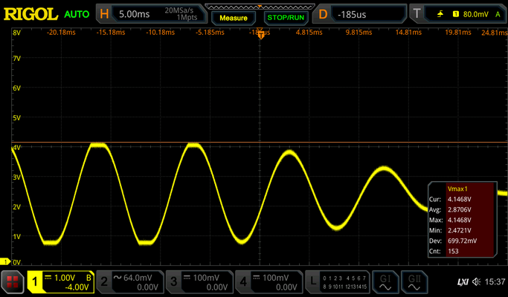
Task: Toggle channel 2 with 64.0mV scale
Action: coord(130,282)
